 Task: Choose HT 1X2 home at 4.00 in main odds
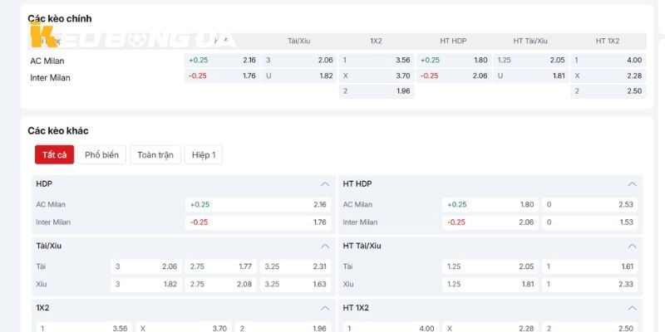608,60
